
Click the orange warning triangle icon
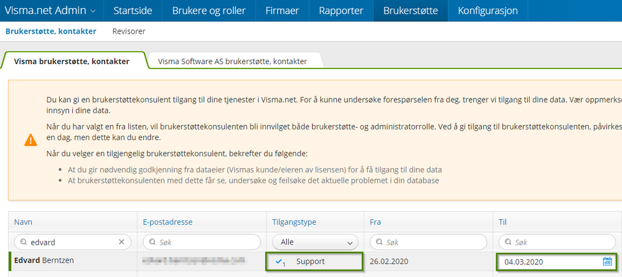click(31, 141)
